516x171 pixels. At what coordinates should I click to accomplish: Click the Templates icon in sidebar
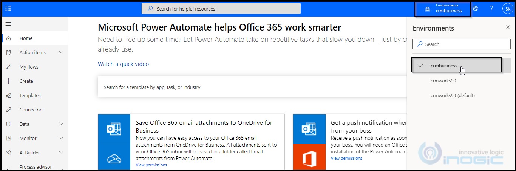coord(9,96)
